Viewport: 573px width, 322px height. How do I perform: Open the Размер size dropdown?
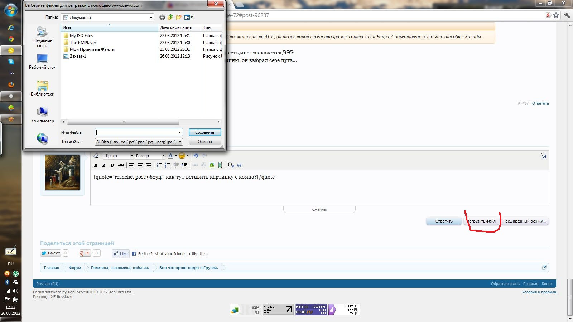tap(150, 156)
